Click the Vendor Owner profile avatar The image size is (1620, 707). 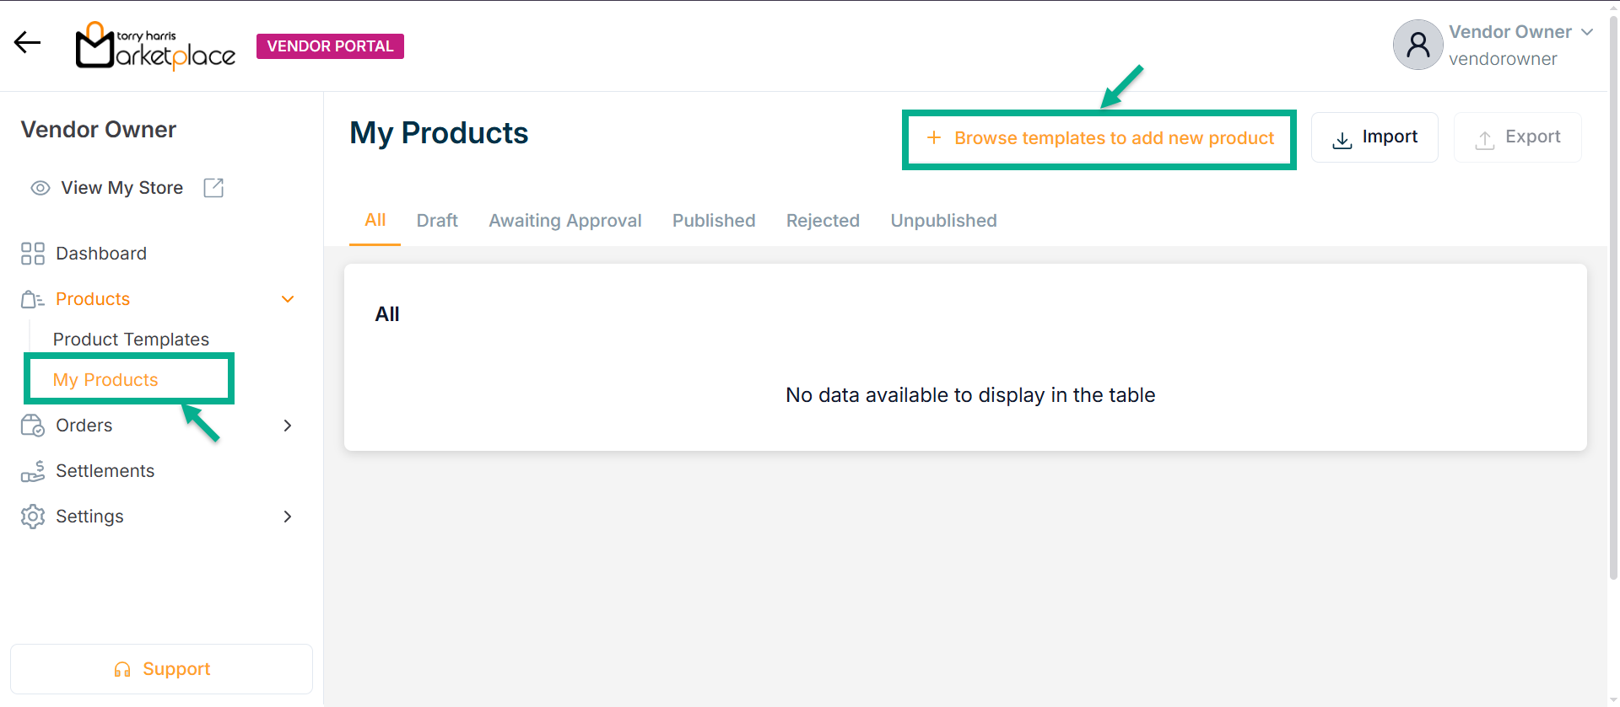coord(1417,45)
